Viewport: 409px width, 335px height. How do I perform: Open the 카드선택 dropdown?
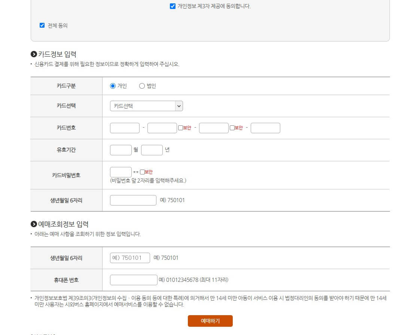(146, 106)
